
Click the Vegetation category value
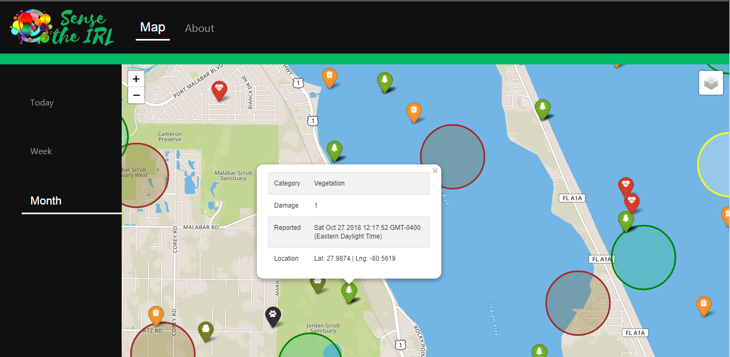(329, 183)
